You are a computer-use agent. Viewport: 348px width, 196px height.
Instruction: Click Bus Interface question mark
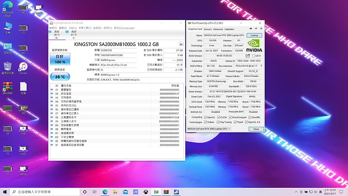(261, 66)
